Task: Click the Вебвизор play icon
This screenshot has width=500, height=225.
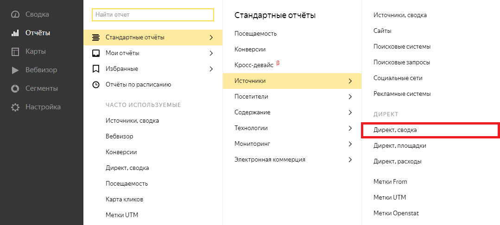Action: point(15,70)
